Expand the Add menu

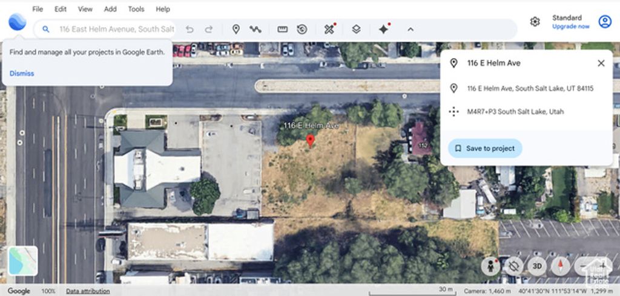(x=110, y=9)
